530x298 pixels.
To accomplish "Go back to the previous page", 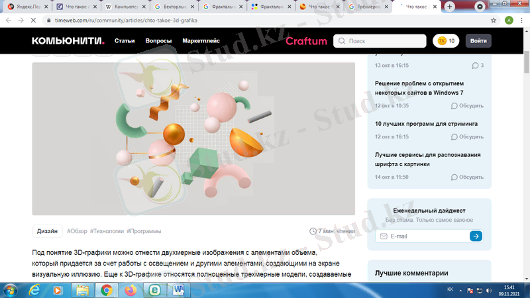I will click(9, 21).
